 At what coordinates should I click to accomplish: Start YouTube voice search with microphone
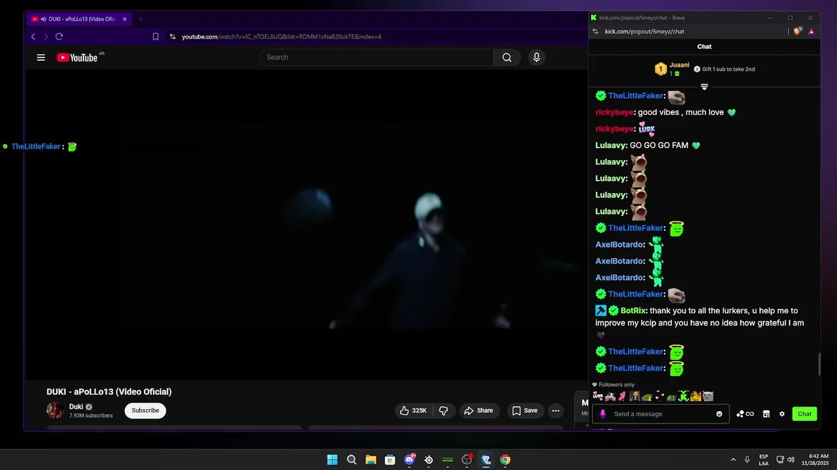pyautogui.click(x=536, y=57)
